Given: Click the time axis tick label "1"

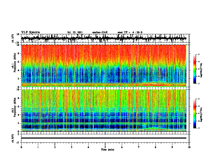Looking at the screenshot, I should [x=38, y=147].
